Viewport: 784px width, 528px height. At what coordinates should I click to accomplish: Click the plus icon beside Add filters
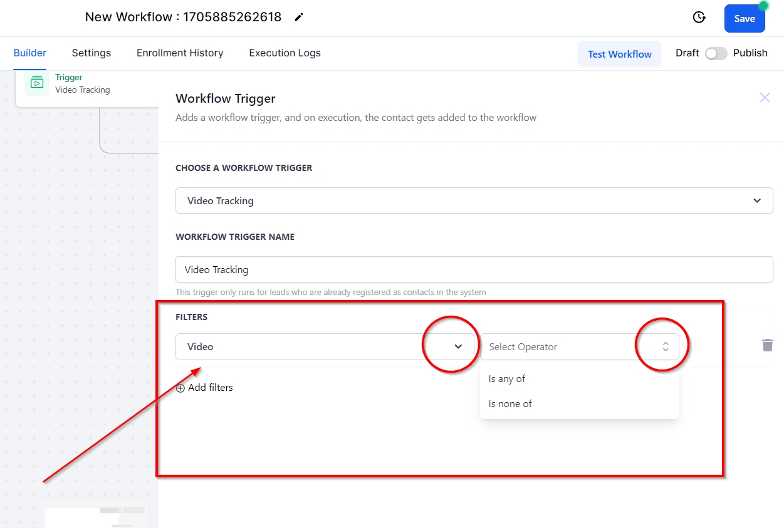tap(180, 388)
